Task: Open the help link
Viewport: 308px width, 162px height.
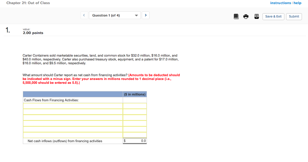Action: coord(297,3)
